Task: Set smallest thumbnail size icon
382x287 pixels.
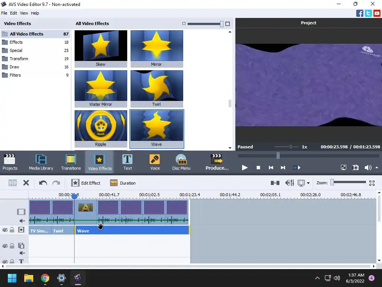Action: (184, 24)
